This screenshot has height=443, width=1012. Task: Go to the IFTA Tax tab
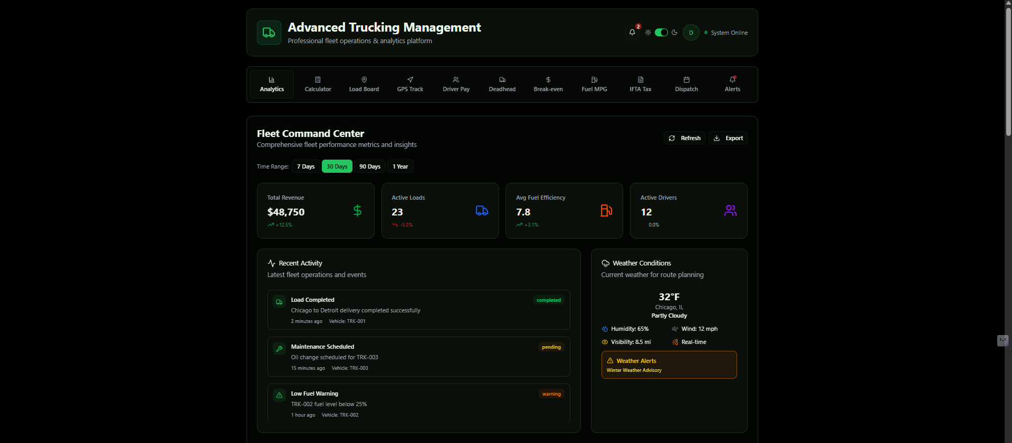[x=641, y=84]
